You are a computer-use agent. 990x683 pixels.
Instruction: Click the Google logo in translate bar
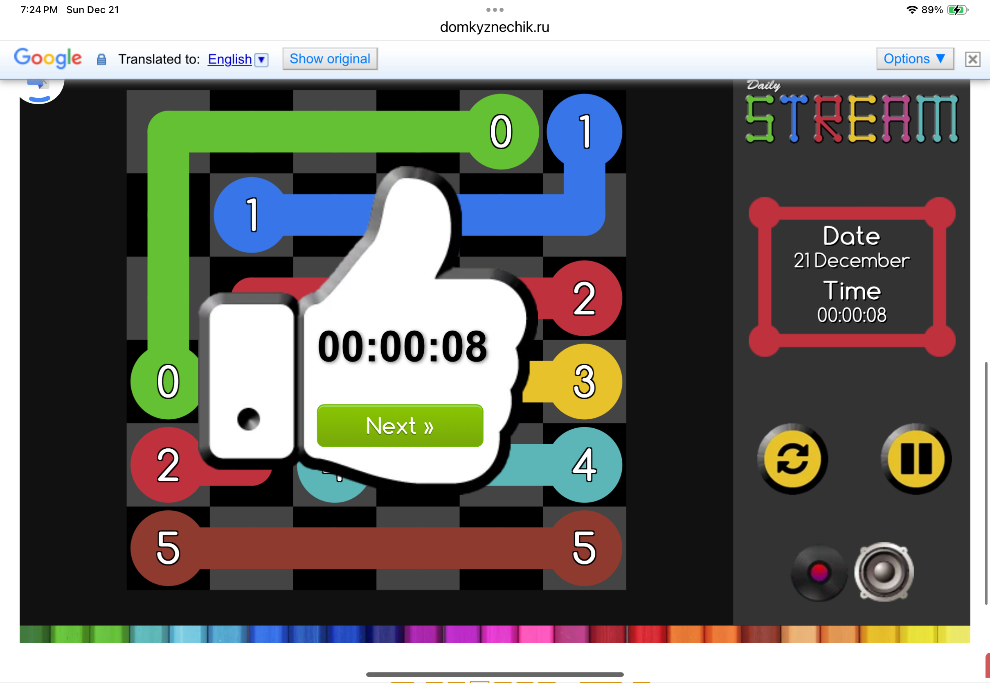click(x=48, y=58)
